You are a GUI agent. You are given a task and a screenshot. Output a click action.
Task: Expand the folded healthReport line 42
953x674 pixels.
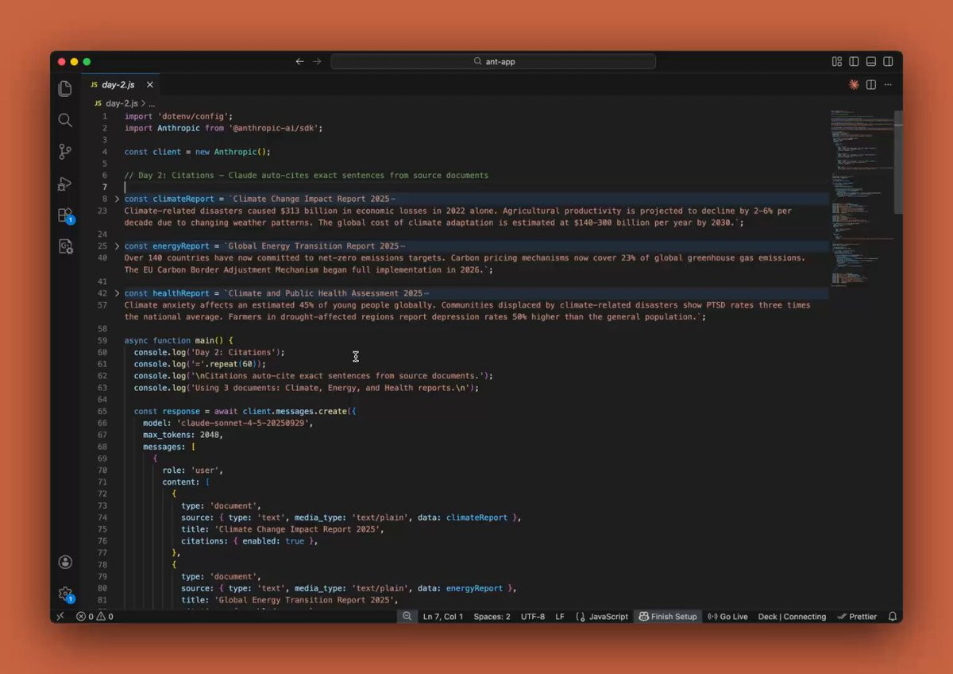click(x=117, y=293)
